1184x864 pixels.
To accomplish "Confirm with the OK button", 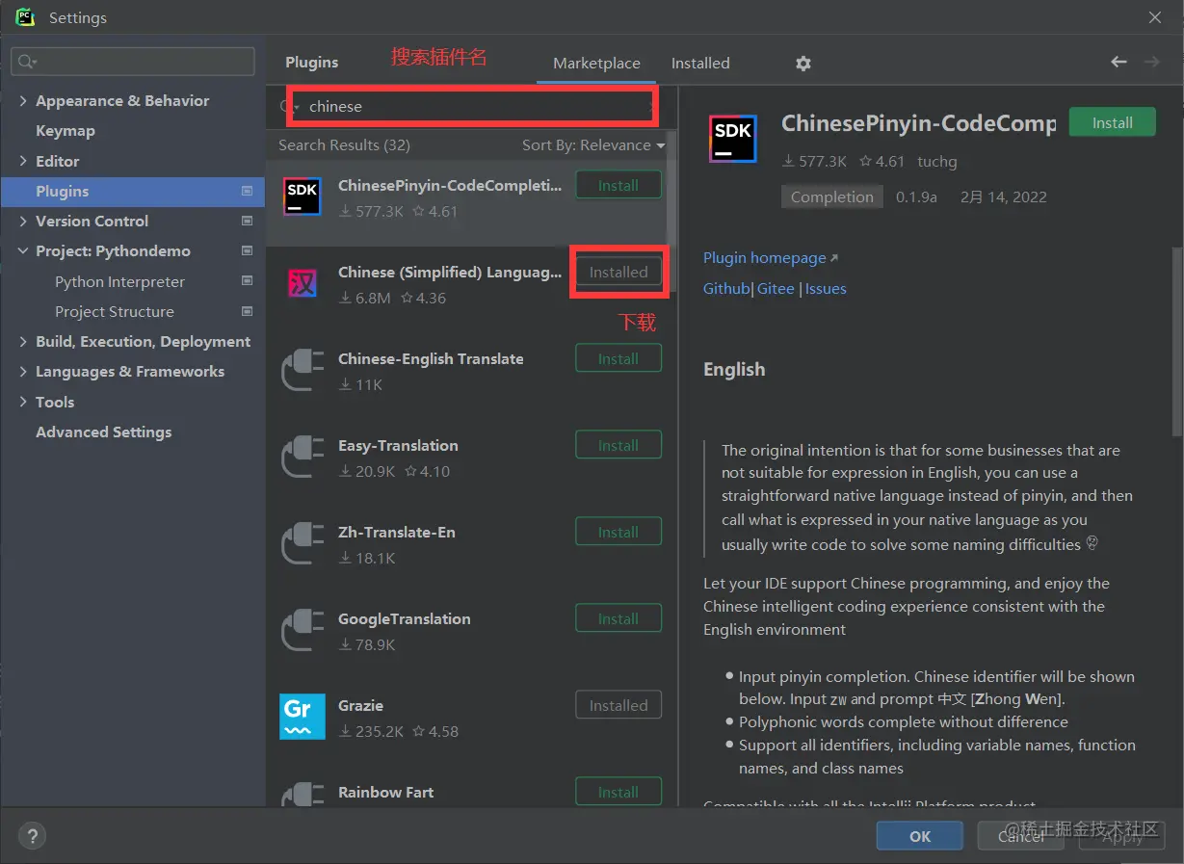I will [920, 836].
